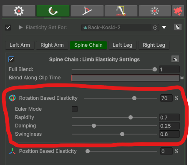Select the green elasticity arm icon tab

(x=53, y=11)
